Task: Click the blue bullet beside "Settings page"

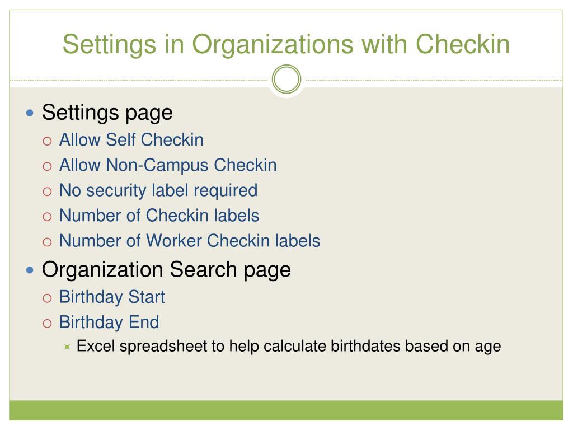Action: 30,113
